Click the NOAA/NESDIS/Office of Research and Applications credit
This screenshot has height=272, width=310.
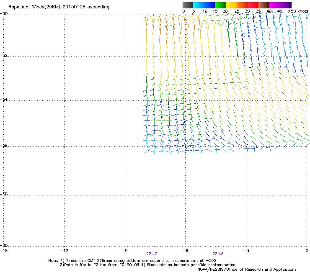(247, 269)
